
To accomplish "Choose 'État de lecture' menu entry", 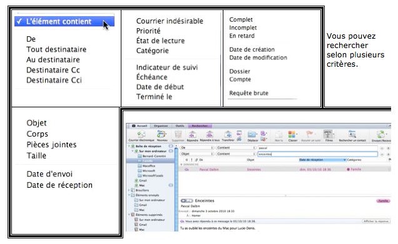I will 160,41.
